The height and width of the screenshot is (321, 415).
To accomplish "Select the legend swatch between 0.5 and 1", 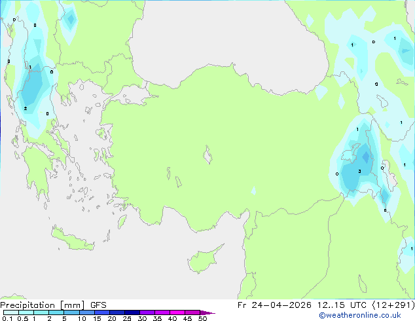I will pos(26,312).
